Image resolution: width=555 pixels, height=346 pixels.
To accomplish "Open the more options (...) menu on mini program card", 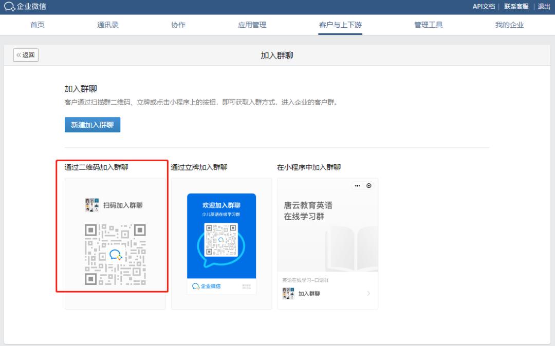I will pos(358,185).
